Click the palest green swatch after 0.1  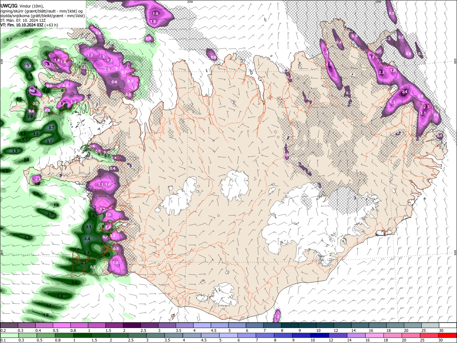(x=9, y=335)
